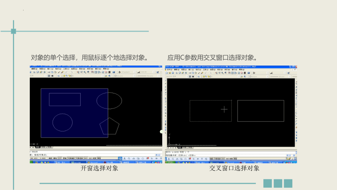
Task: Click Pan icon in right AutoCAD window
Action: click(216, 73)
